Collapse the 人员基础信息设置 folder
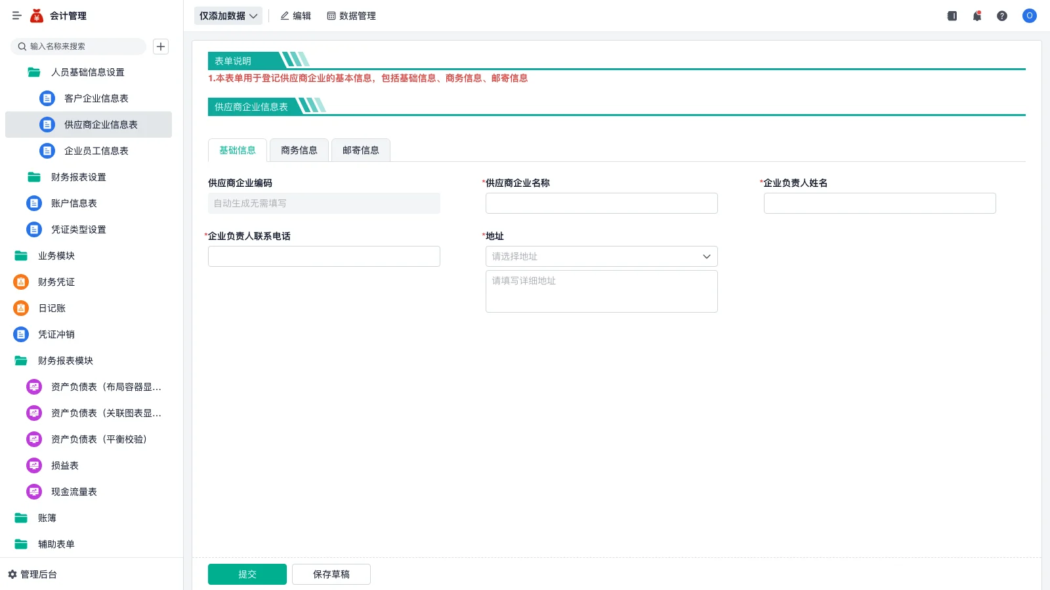This screenshot has width=1050, height=590. pos(87,72)
